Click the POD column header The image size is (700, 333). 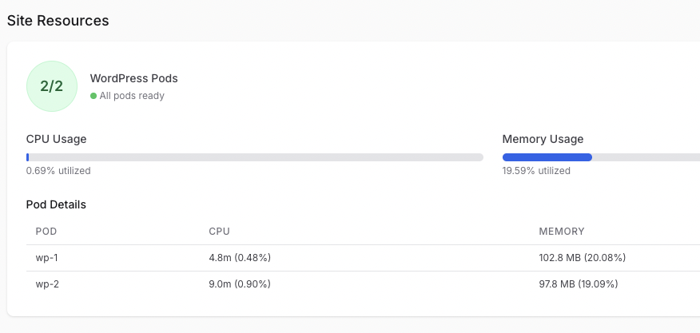46,232
